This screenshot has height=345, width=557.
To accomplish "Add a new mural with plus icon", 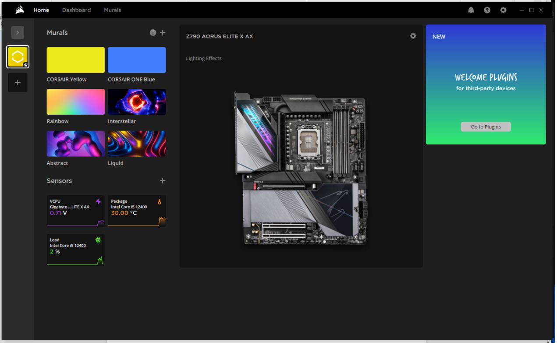I will (x=163, y=32).
